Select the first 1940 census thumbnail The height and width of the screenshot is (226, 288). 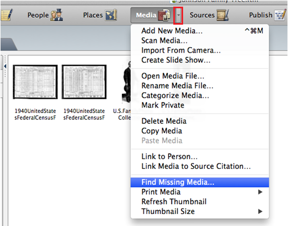tap(35, 81)
